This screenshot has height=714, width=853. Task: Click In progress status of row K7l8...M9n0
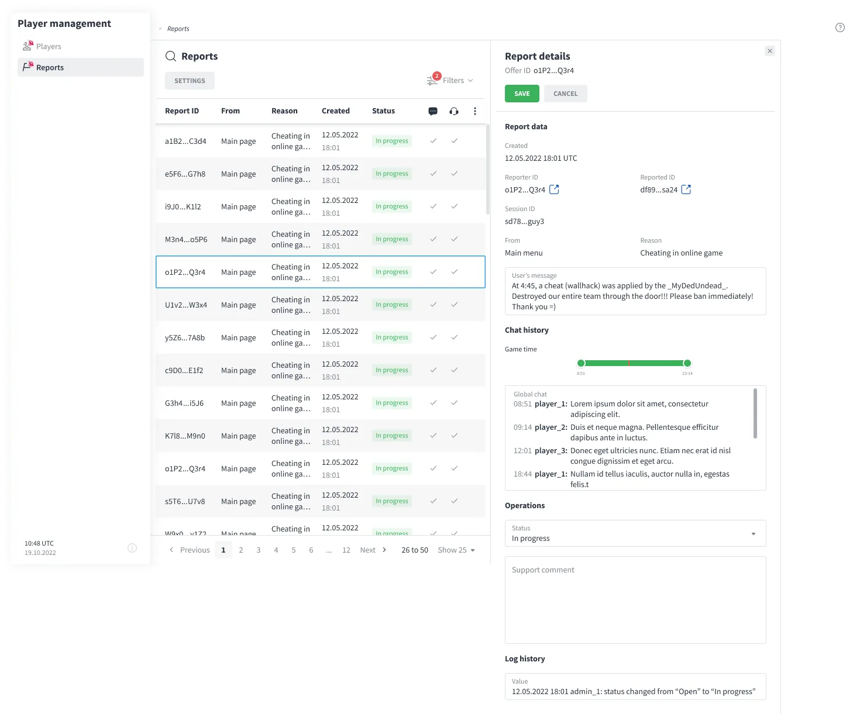click(392, 436)
